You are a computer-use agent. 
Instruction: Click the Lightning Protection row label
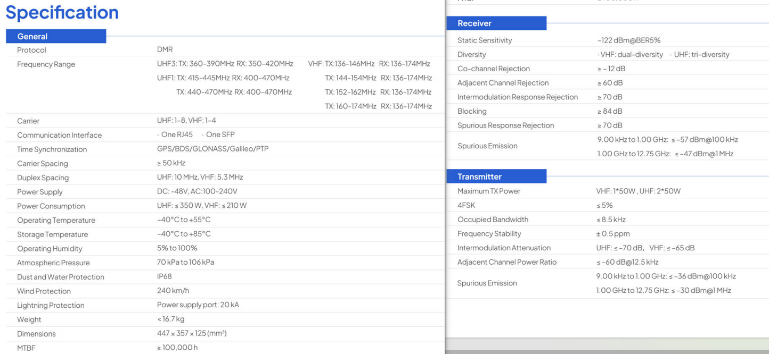(51, 305)
